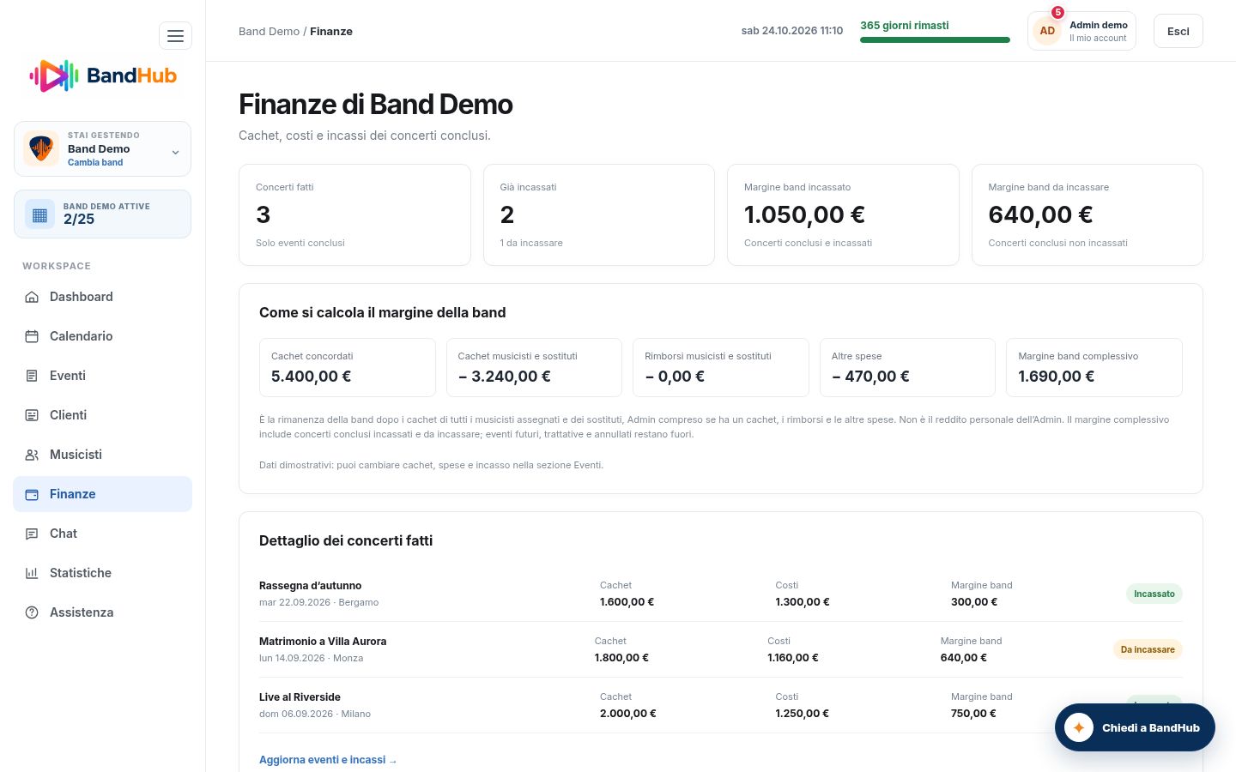This screenshot has width=1236, height=772.
Task: Click the Musicisti people icon
Action: click(x=32, y=455)
